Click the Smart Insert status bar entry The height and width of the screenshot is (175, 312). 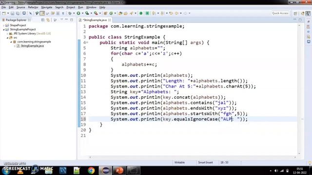[x=205, y=162]
